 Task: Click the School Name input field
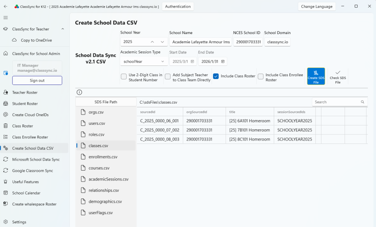(x=200, y=42)
